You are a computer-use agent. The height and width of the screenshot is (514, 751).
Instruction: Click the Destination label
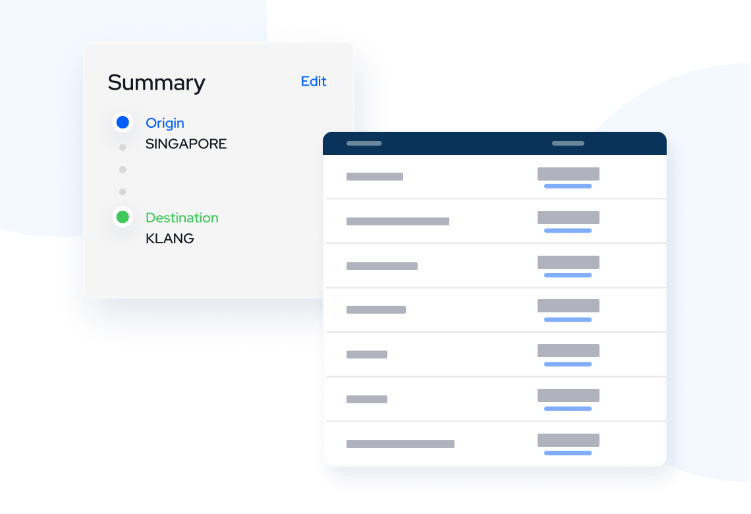182,217
